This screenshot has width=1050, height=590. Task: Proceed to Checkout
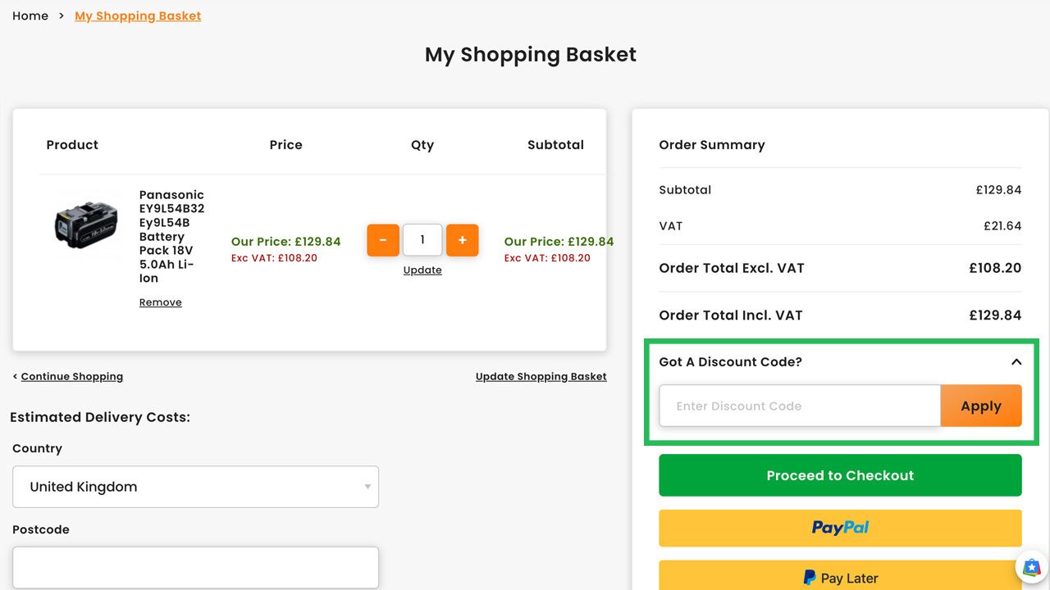pyautogui.click(x=840, y=475)
